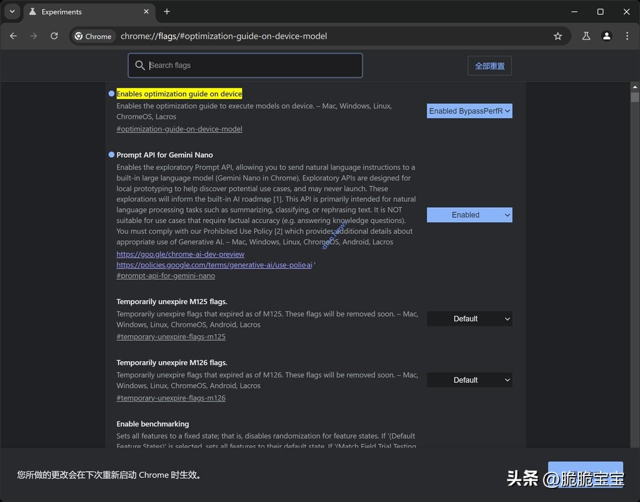Screen dimensions: 640x502
Task: Click scrollbar up arrow
Action: [x=634, y=87]
